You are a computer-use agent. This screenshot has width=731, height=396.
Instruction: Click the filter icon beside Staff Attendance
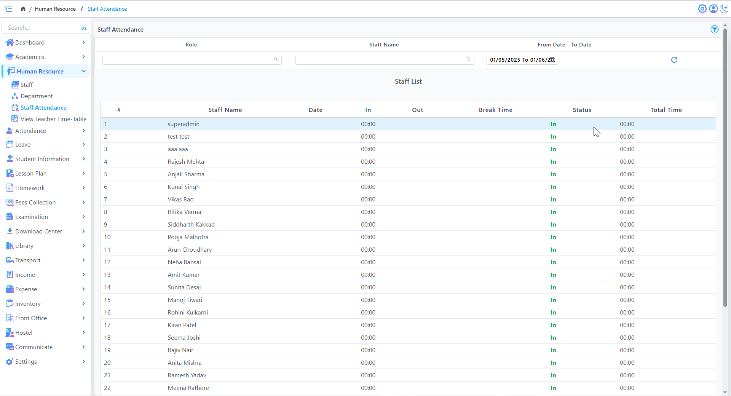tap(714, 29)
